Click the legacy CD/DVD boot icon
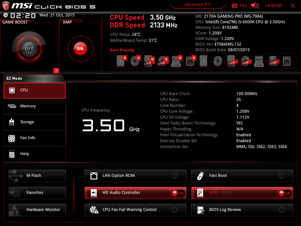The width and height of the screenshot is (301, 226). pos(218,61)
